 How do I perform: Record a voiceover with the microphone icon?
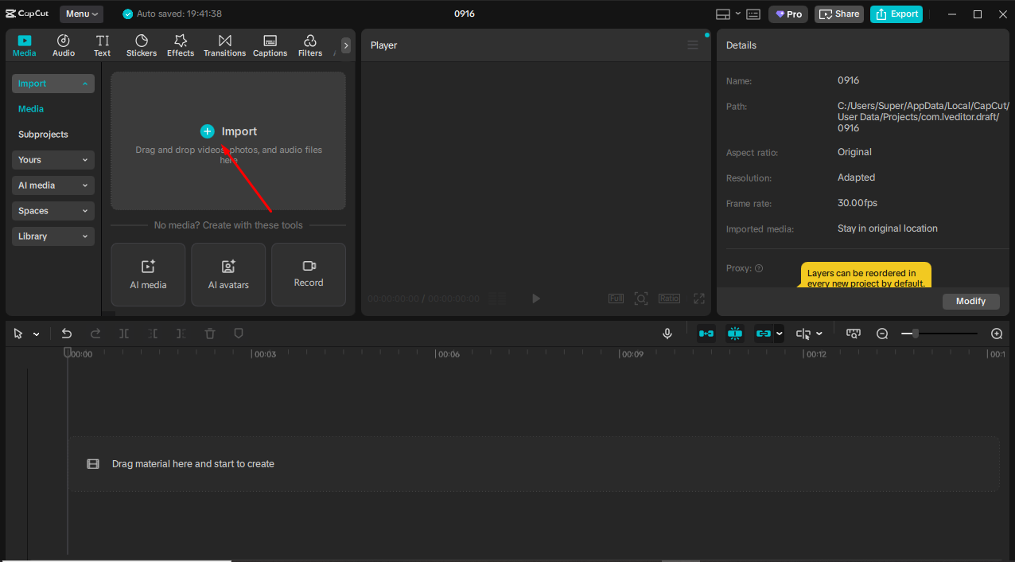coord(667,333)
